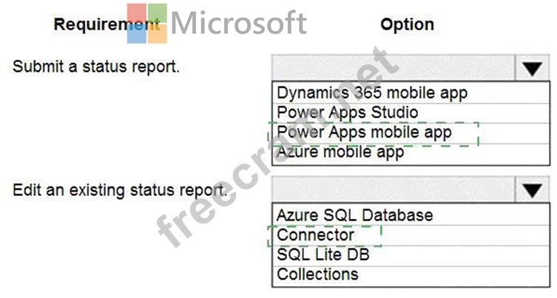Open the Edit an existing status report dropdown arrow
Screen dimensions: 557x298
pyautogui.click(x=532, y=189)
